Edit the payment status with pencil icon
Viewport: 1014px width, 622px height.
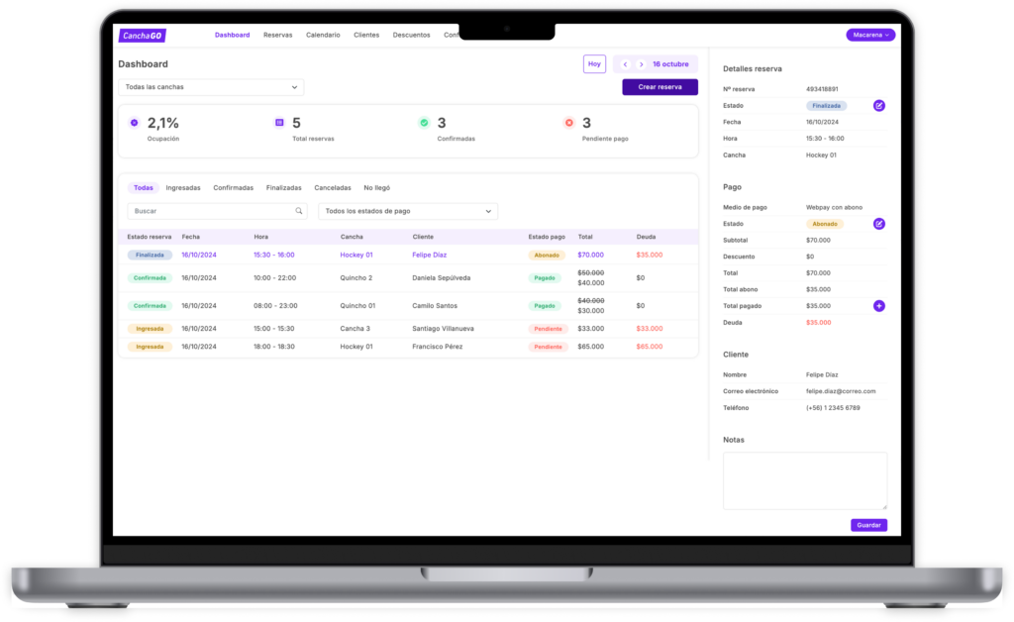tap(878, 224)
